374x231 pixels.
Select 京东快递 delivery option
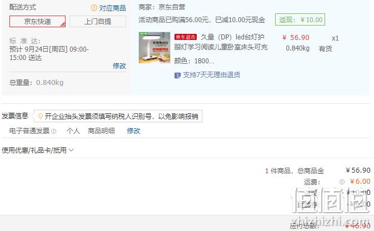[37, 22]
